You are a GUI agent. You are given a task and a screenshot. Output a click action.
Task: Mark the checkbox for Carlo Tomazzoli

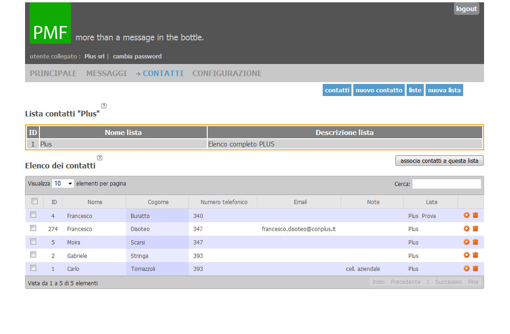pos(33,268)
